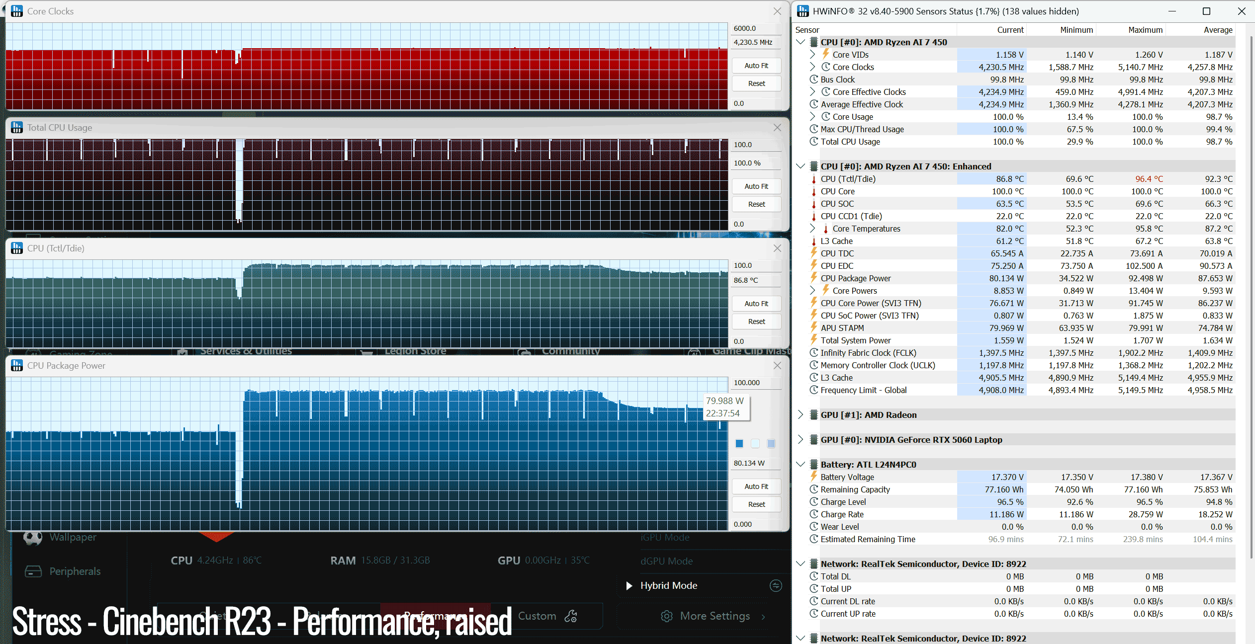Click the Bus Clock clock icon
Screen dimensions: 1255x644
click(x=814, y=80)
